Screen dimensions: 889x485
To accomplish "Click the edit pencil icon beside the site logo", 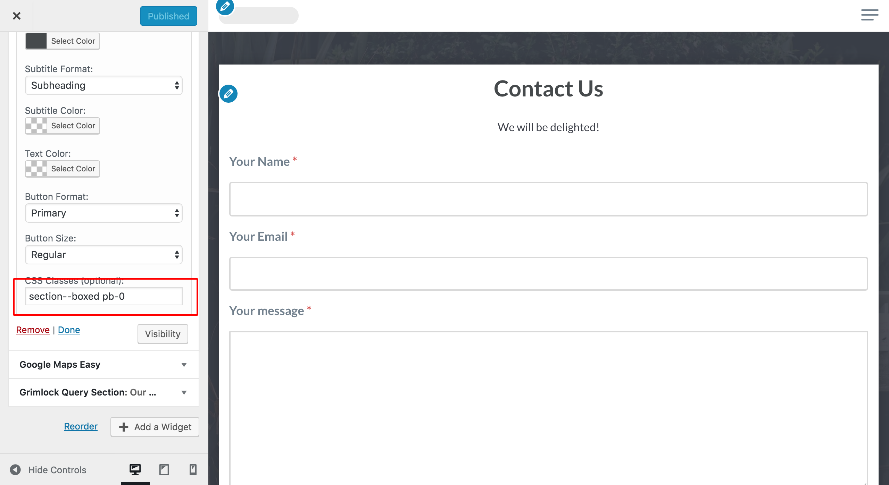I will point(225,7).
